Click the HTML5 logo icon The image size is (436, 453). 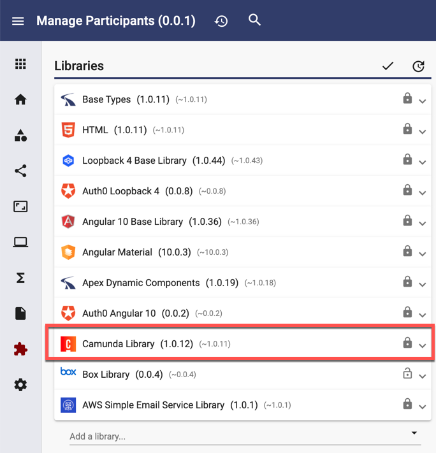[68, 130]
